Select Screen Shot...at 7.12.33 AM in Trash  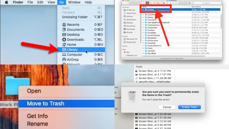coord(153,121)
